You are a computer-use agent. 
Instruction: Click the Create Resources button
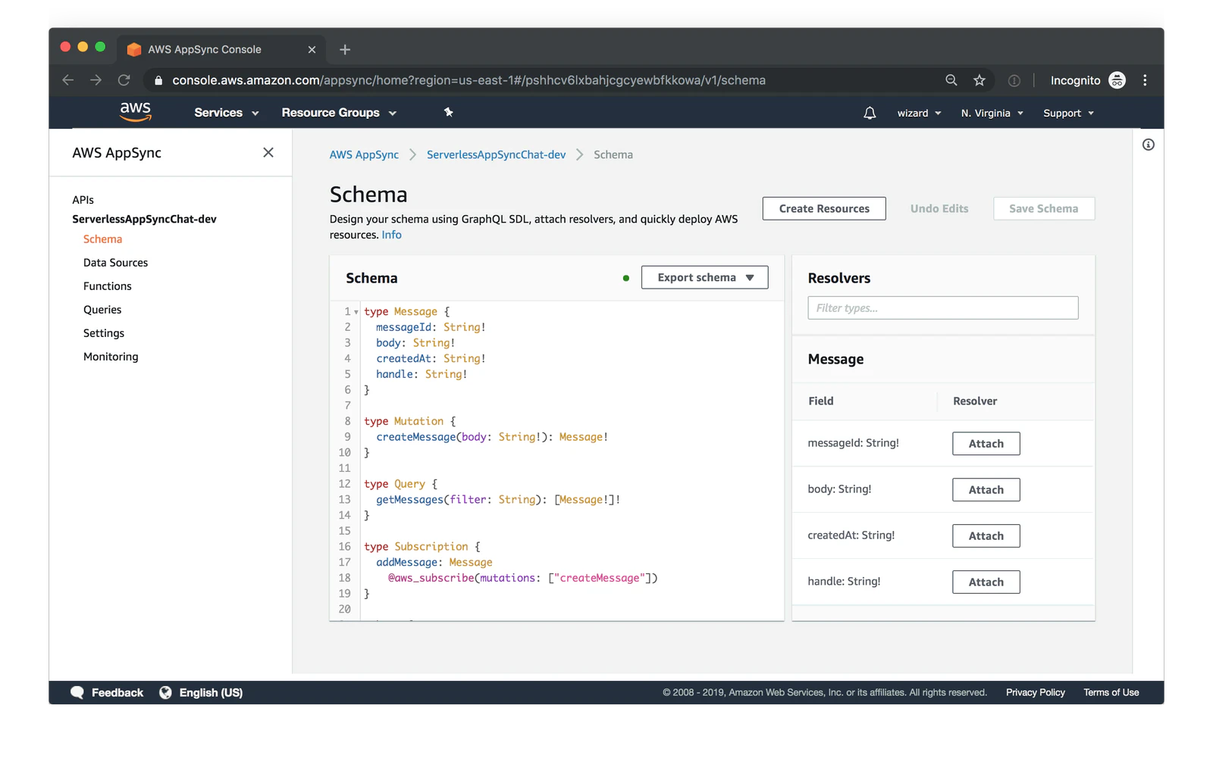click(823, 208)
